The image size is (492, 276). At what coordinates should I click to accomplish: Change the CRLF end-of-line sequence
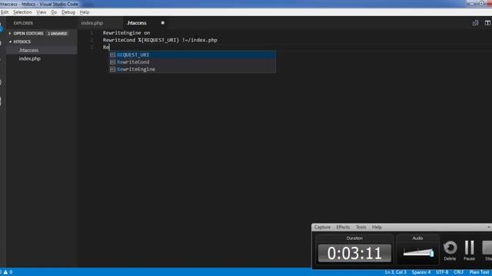(459, 272)
